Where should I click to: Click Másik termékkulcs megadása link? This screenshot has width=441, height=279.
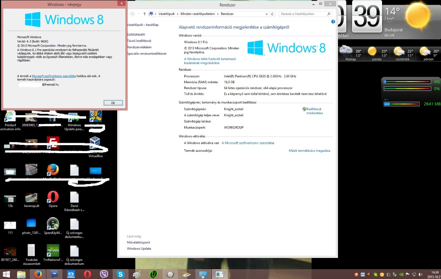309,151
